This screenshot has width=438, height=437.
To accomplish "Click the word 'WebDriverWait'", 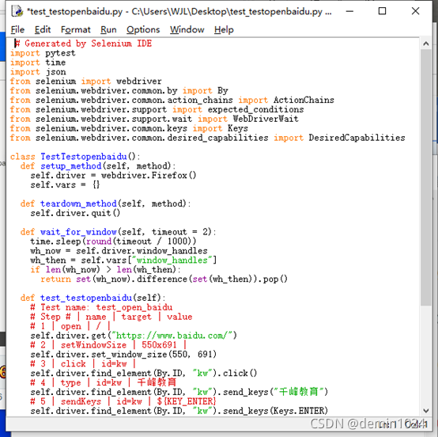I will pyautogui.click(x=266, y=119).
